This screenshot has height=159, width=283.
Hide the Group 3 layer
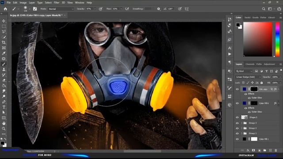pyautogui.click(x=237, y=123)
